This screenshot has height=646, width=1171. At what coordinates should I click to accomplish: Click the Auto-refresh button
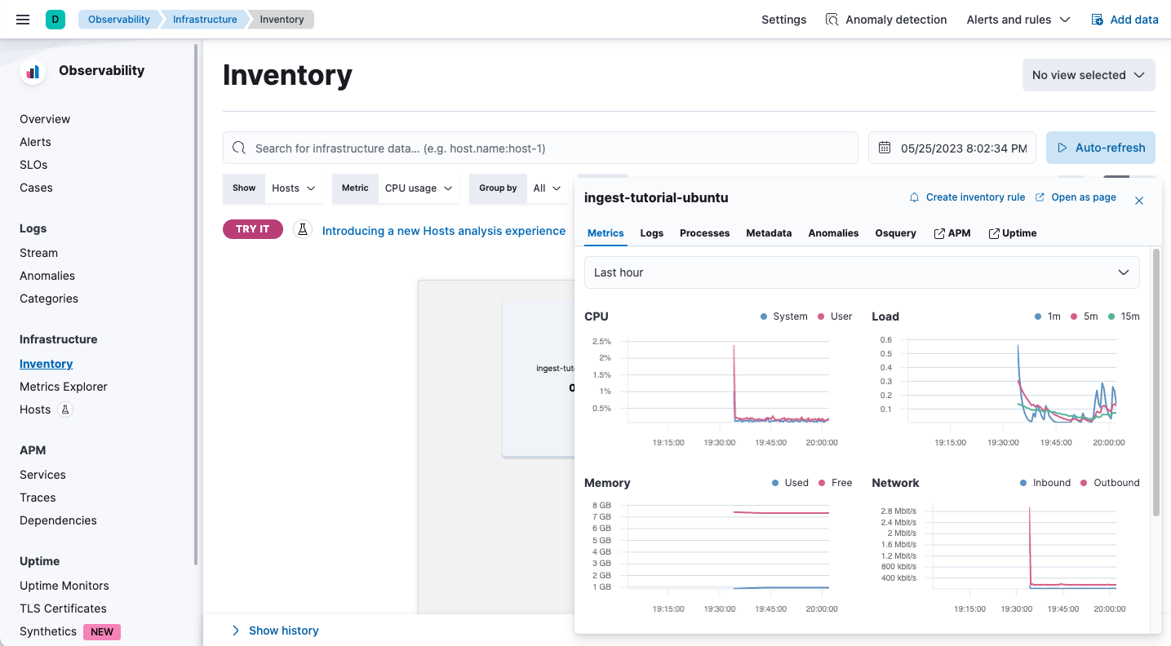click(x=1100, y=148)
